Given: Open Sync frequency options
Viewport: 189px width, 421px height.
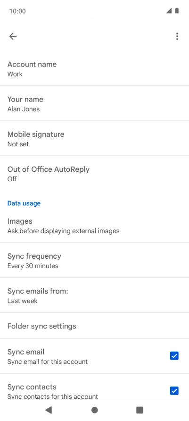Looking at the screenshot, I should point(94,260).
